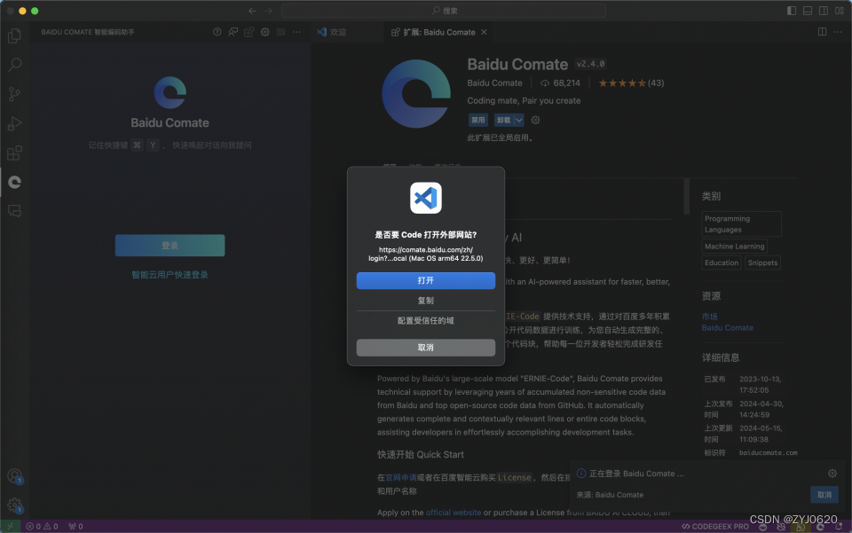Show errors and warnings in status bar

click(42, 526)
